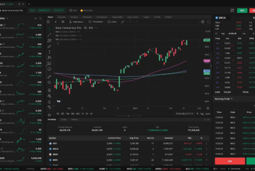
Task: Toggle log scale on chart
Action: tap(202, 114)
